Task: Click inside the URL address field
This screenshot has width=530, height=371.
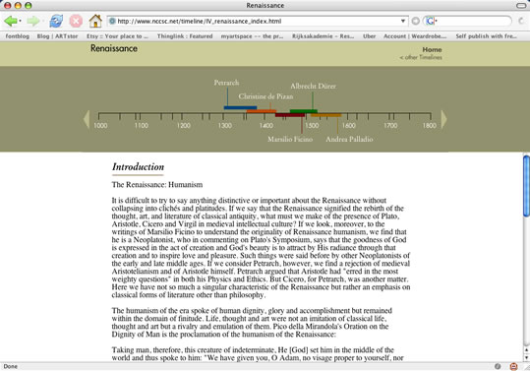Action: tap(257, 21)
